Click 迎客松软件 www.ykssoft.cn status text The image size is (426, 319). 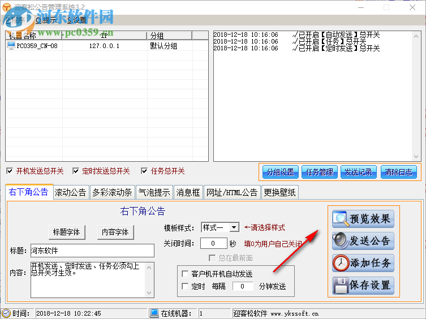point(276,313)
